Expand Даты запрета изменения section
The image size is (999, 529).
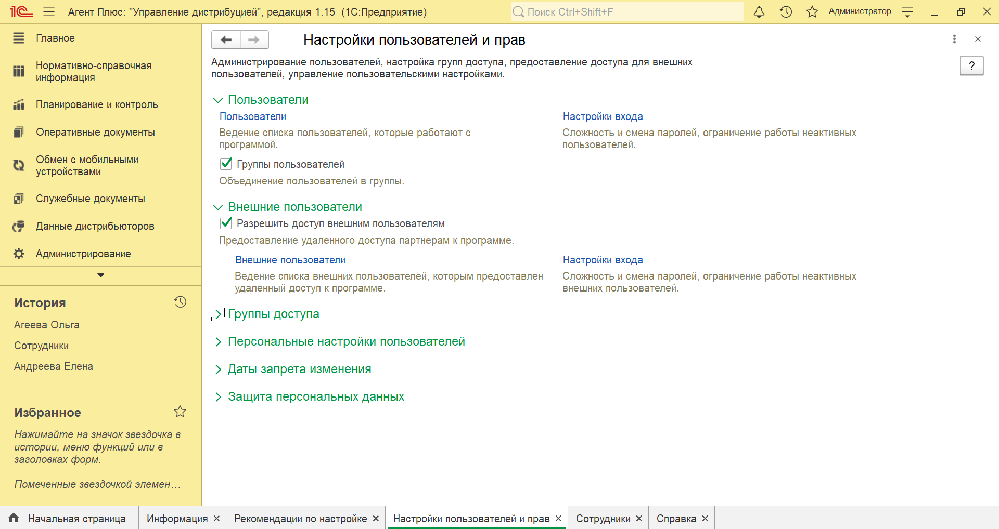[x=218, y=369]
